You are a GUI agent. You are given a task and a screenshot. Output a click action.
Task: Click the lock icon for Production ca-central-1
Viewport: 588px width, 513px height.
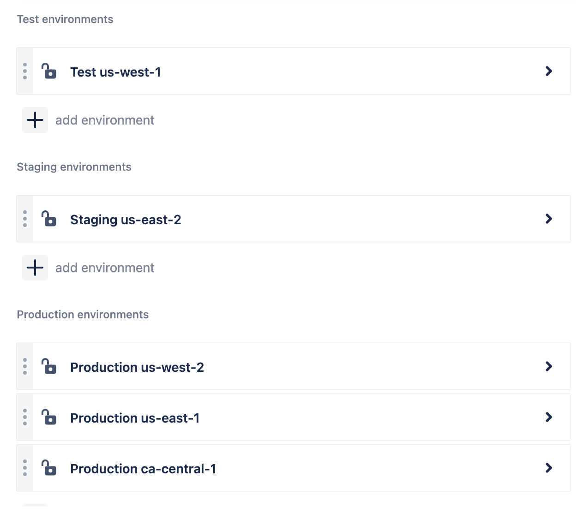[49, 468]
